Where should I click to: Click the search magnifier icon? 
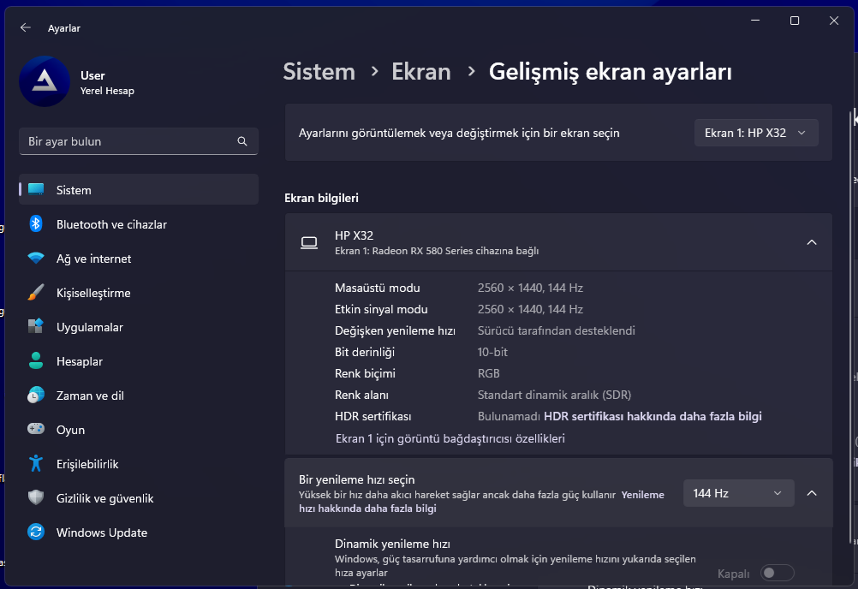[242, 141]
